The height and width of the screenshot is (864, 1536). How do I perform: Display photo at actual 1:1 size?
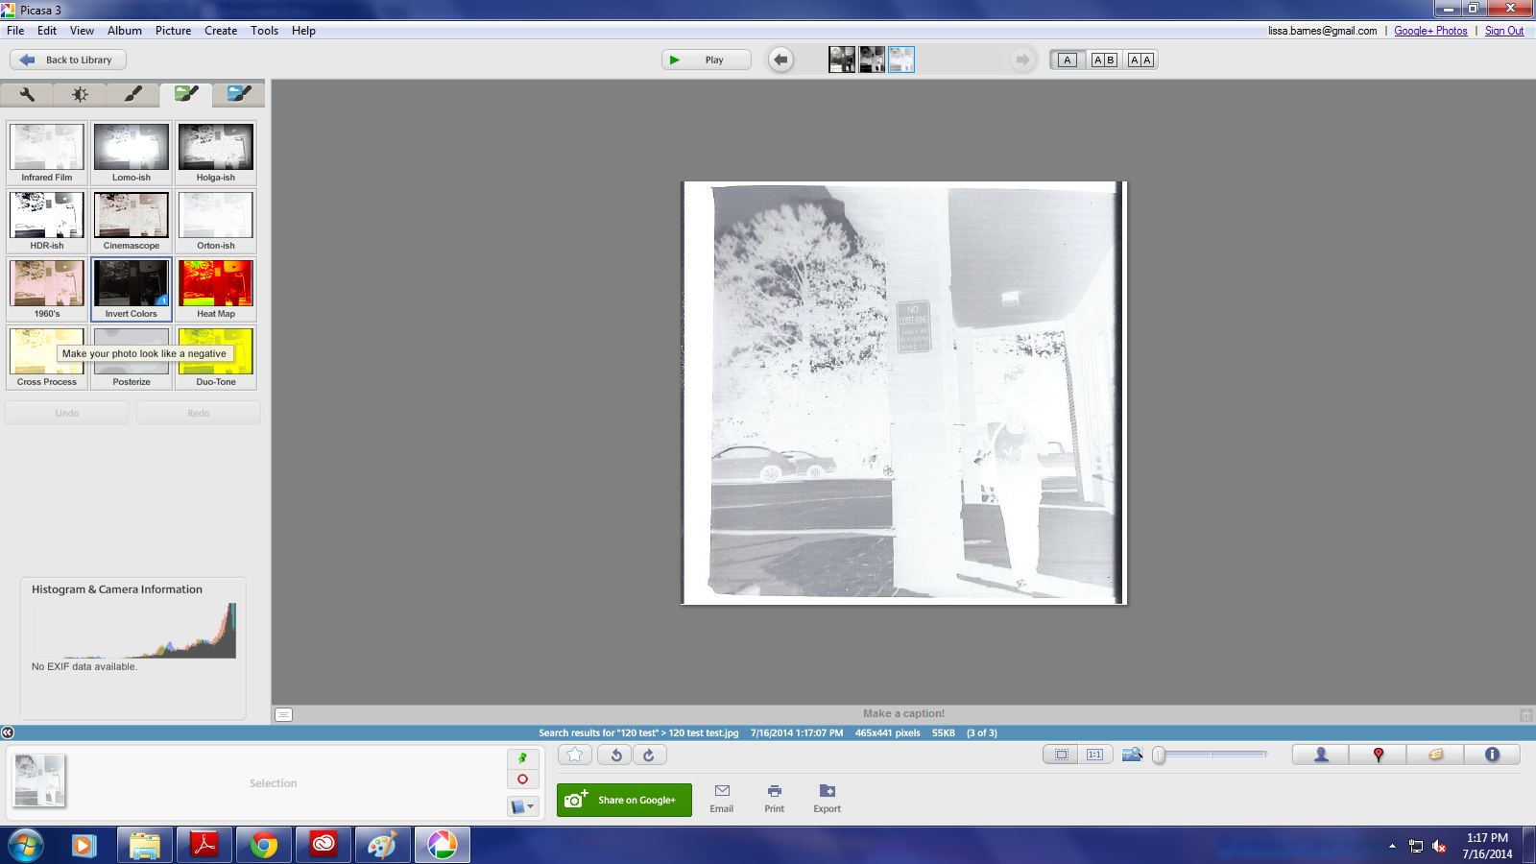click(1094, 755)
